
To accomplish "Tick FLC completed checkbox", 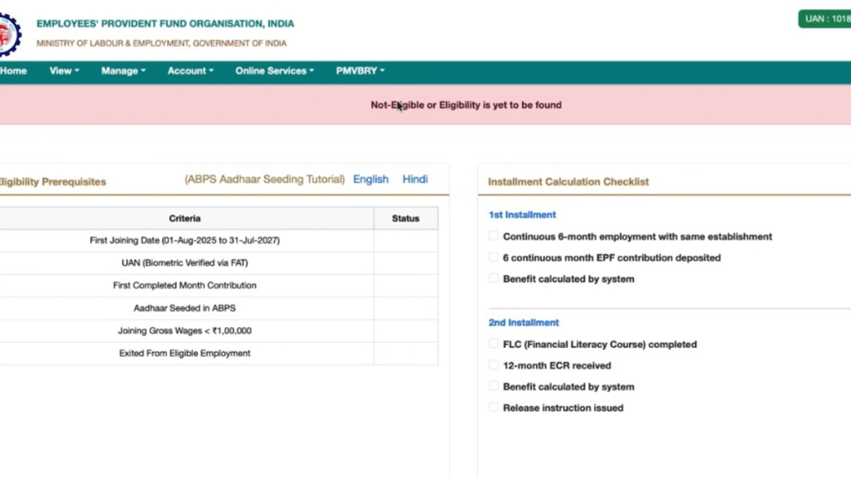I will [494, 344].
